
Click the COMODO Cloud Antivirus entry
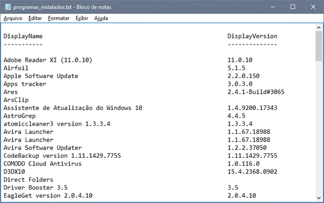(x=42, y=163)
